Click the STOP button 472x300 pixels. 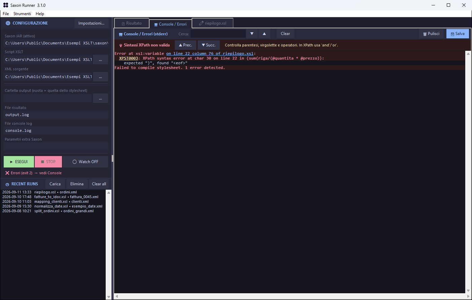point(48,162)
